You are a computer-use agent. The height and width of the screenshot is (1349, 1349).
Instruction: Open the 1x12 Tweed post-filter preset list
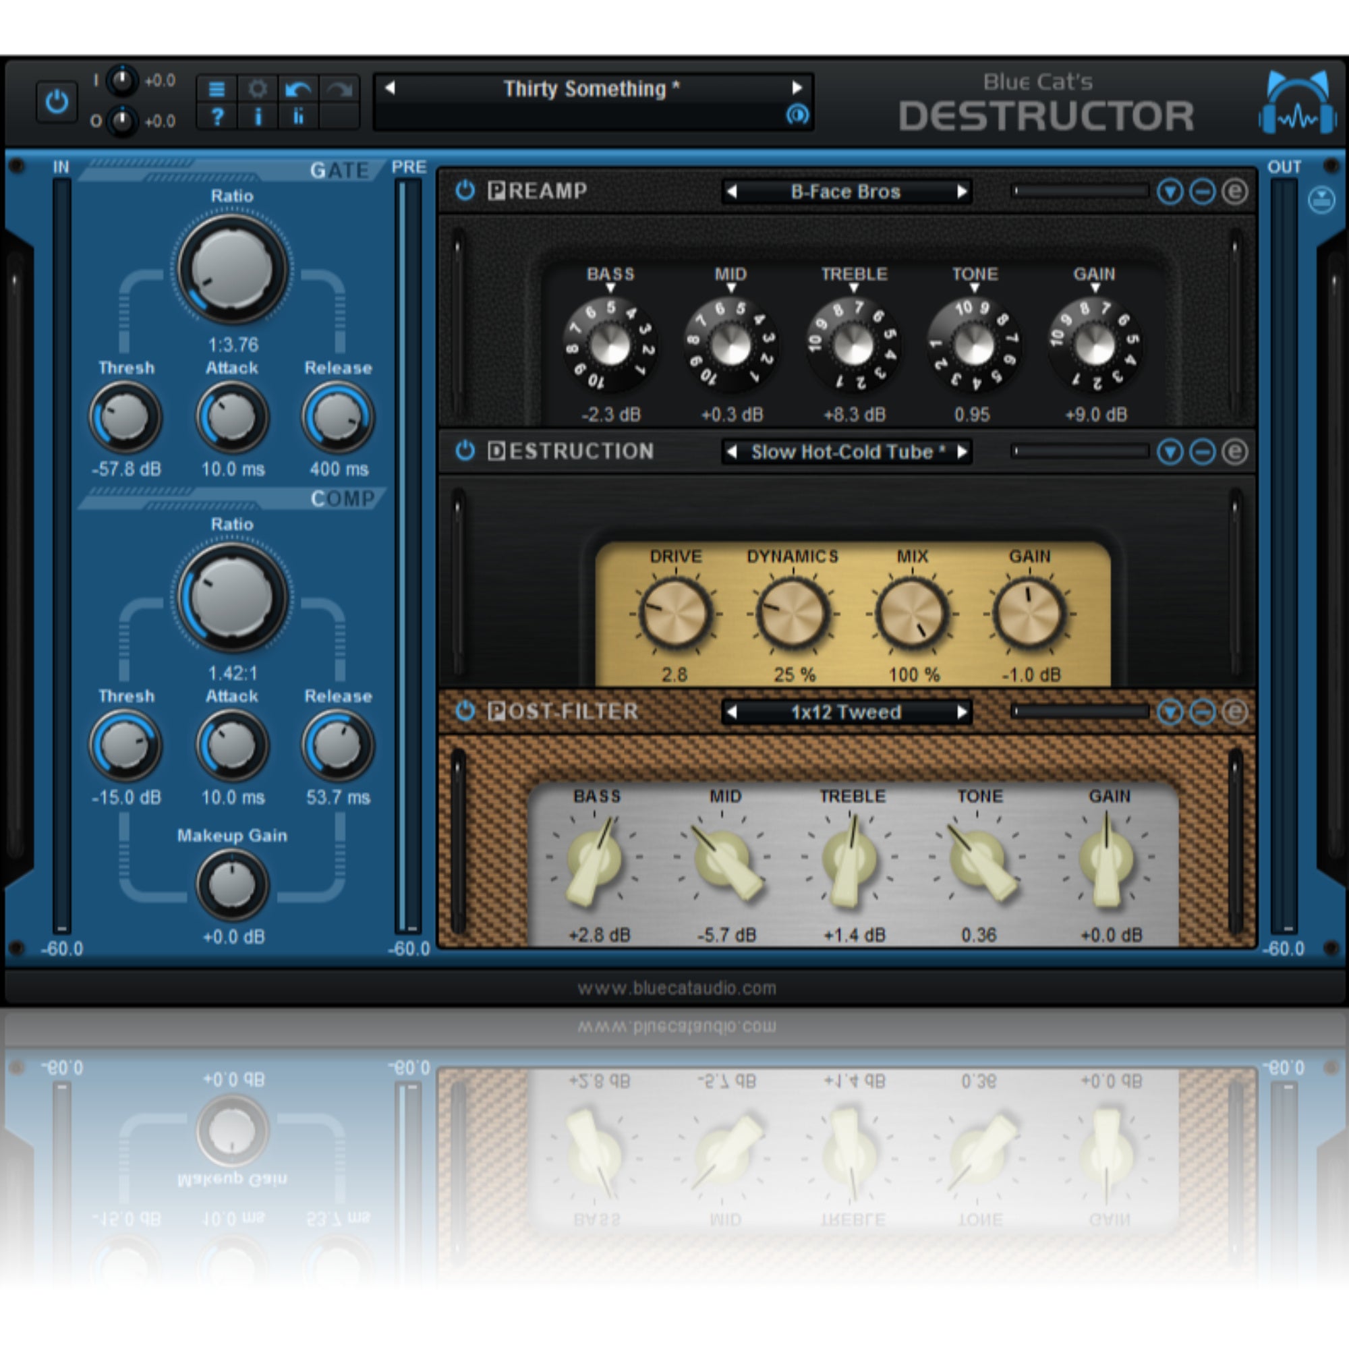click(846, 712)
